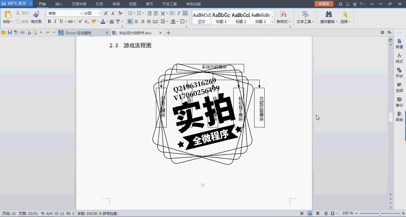Click the open folder icon in quick toolbar
The width and height of the screenshot is (406, 217).
4,33
